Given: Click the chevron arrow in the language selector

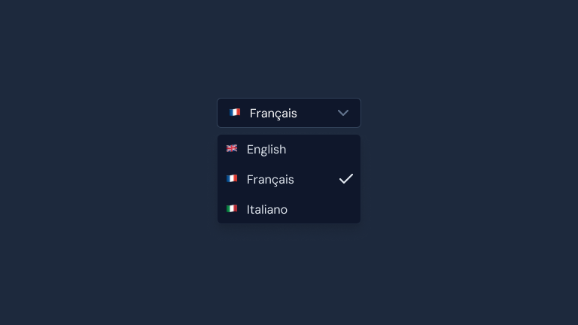Looking at the screenshot, I should pyautogui.click(x=343, y=113).
